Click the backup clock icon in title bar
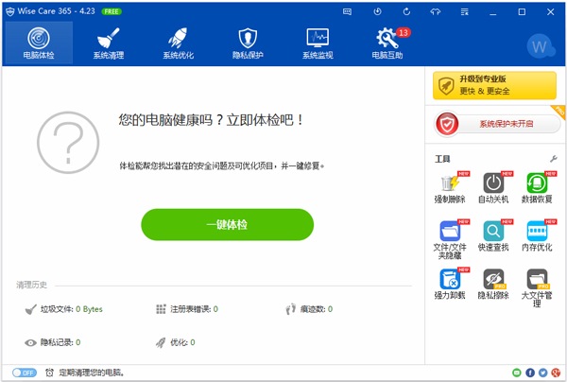This screenshot has width=567, height=382. 377,12
